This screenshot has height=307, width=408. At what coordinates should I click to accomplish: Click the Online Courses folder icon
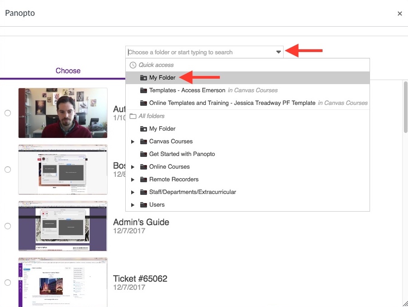click(143, 167)
